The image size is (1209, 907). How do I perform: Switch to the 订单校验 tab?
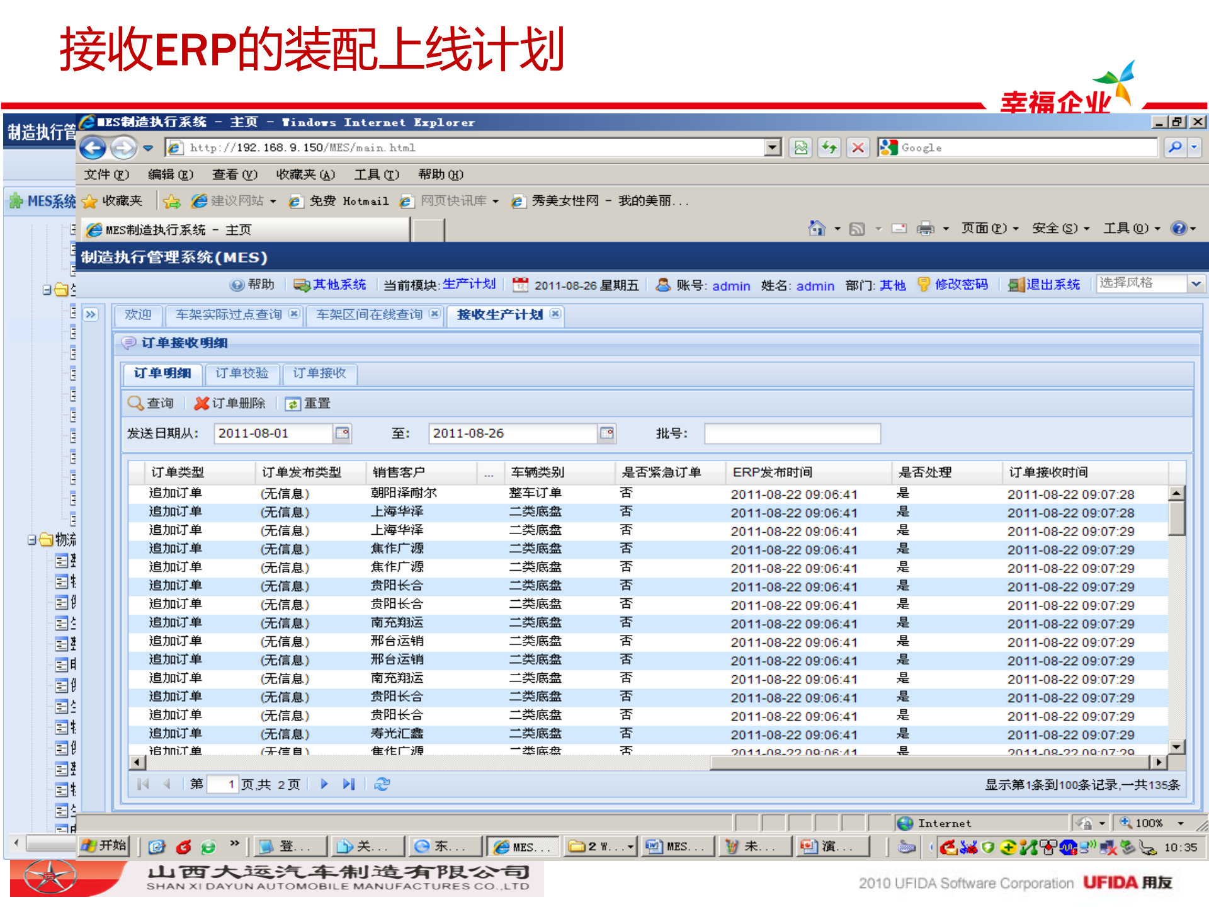(x=241, y=374)
